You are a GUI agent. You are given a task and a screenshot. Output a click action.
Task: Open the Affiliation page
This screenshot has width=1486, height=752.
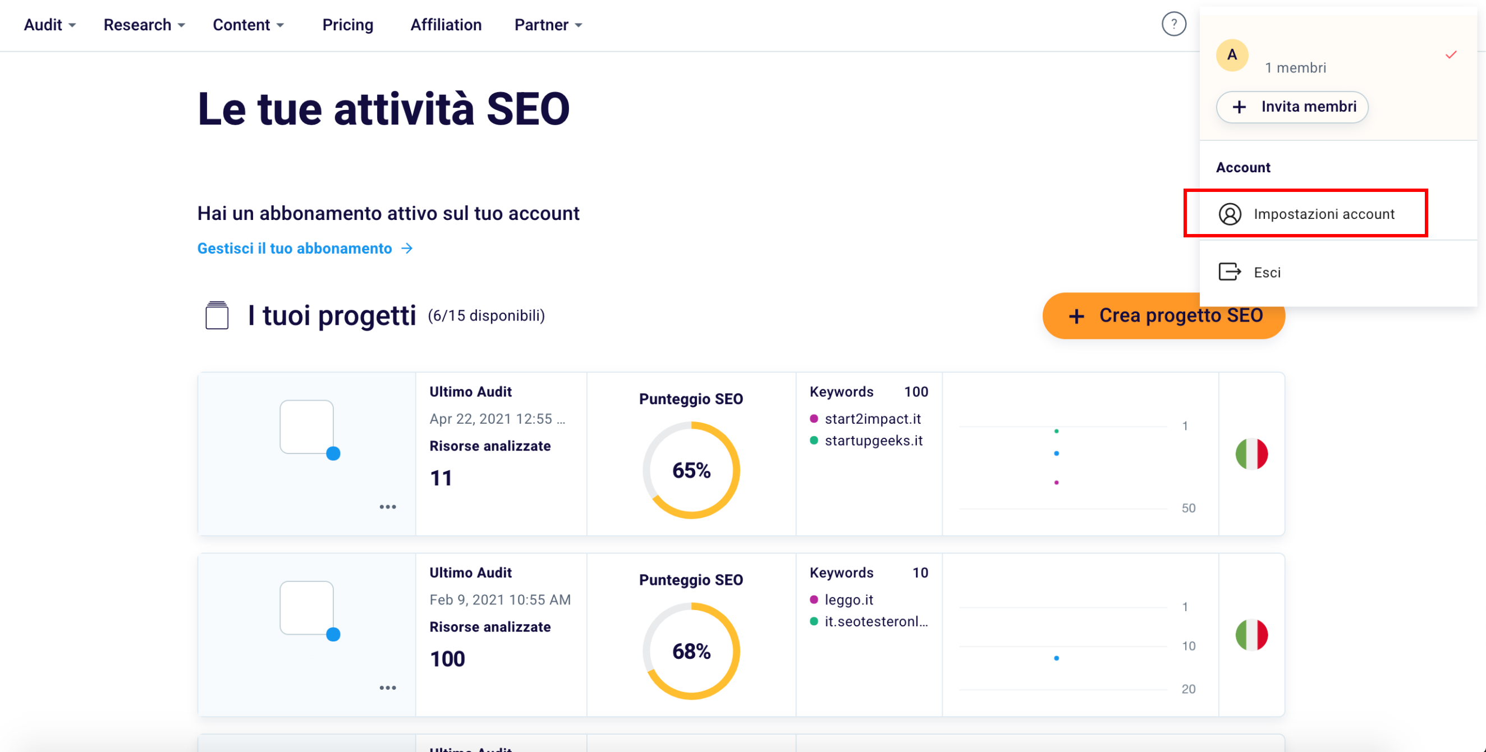click(446, 25)
